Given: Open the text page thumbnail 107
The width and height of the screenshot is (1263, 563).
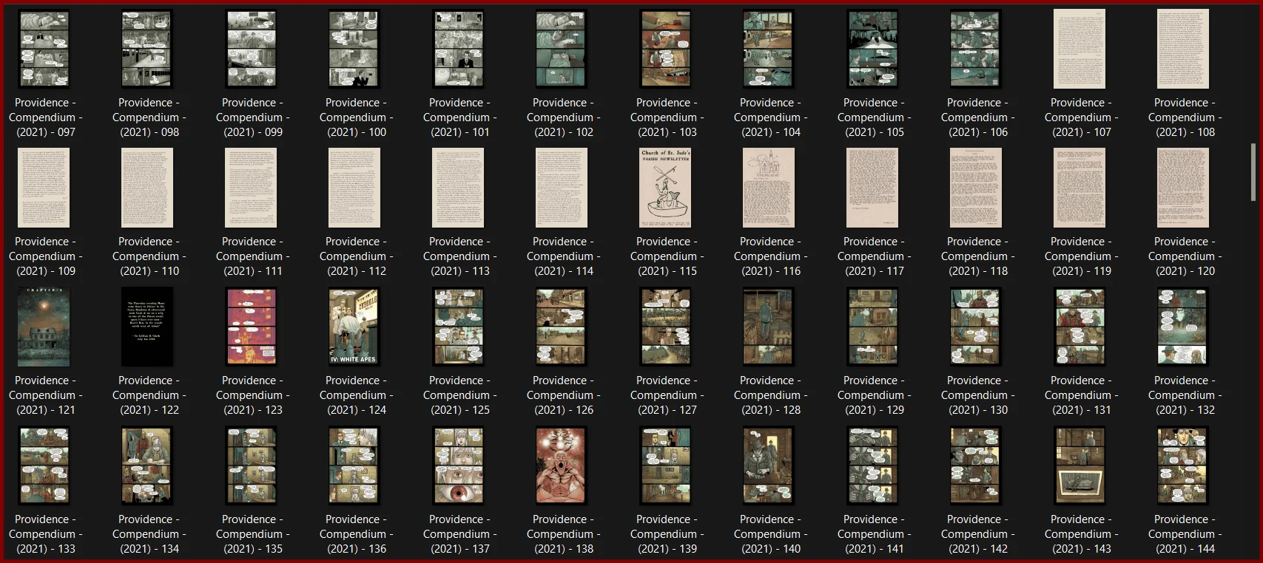Looking at the screenshot, I should [1080, 49].
